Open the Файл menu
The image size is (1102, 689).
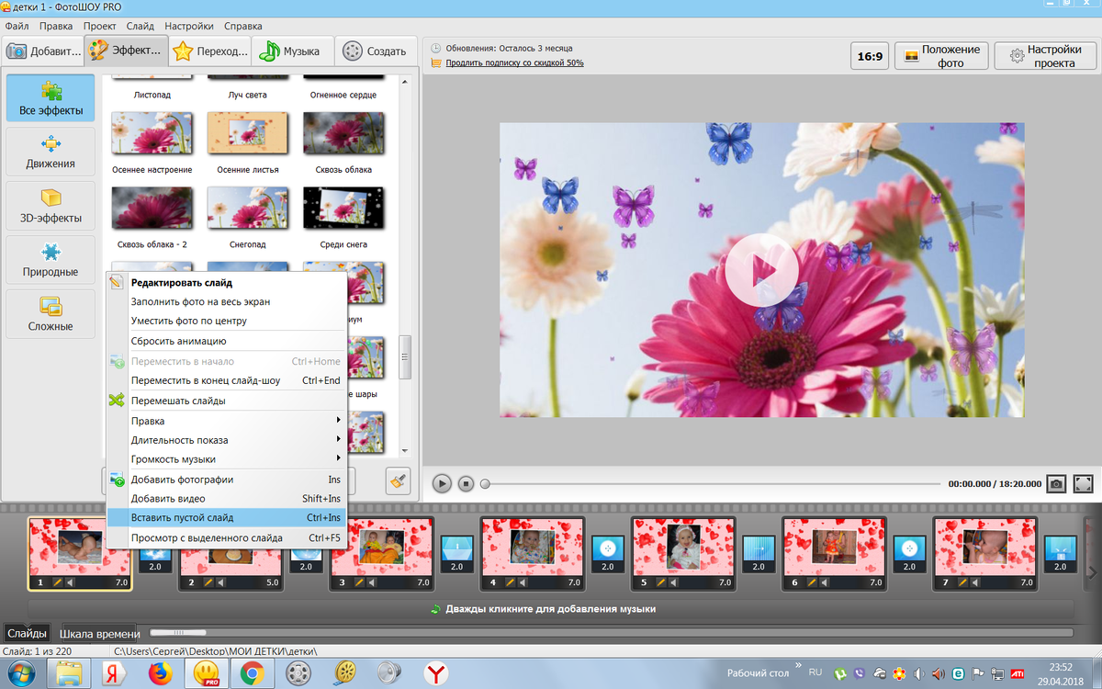tap(17, 26)
